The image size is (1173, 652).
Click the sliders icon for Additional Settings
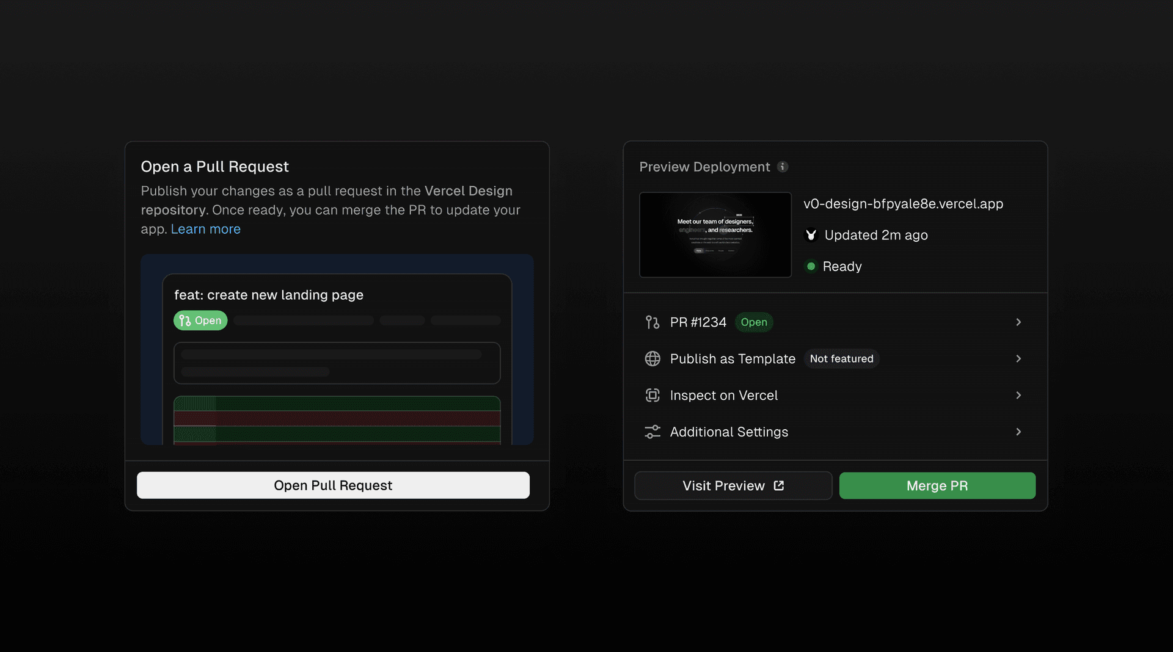652,432
